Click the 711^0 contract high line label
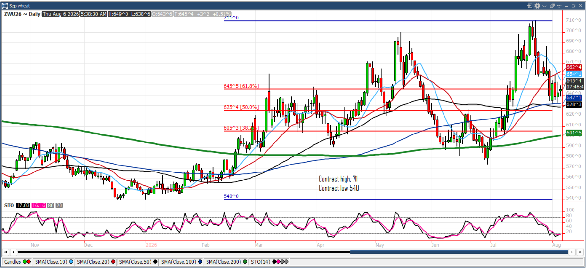 (x=231, y=18)
